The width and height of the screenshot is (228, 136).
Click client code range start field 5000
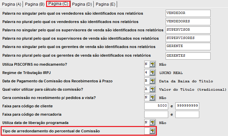pos(156,106)
